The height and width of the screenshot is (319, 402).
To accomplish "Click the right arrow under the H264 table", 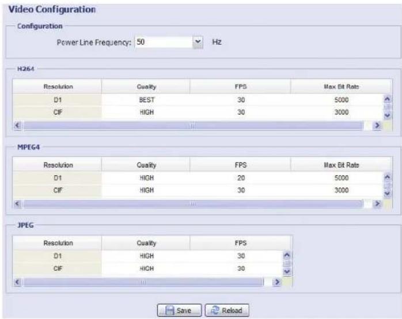I will pos(377,126).
